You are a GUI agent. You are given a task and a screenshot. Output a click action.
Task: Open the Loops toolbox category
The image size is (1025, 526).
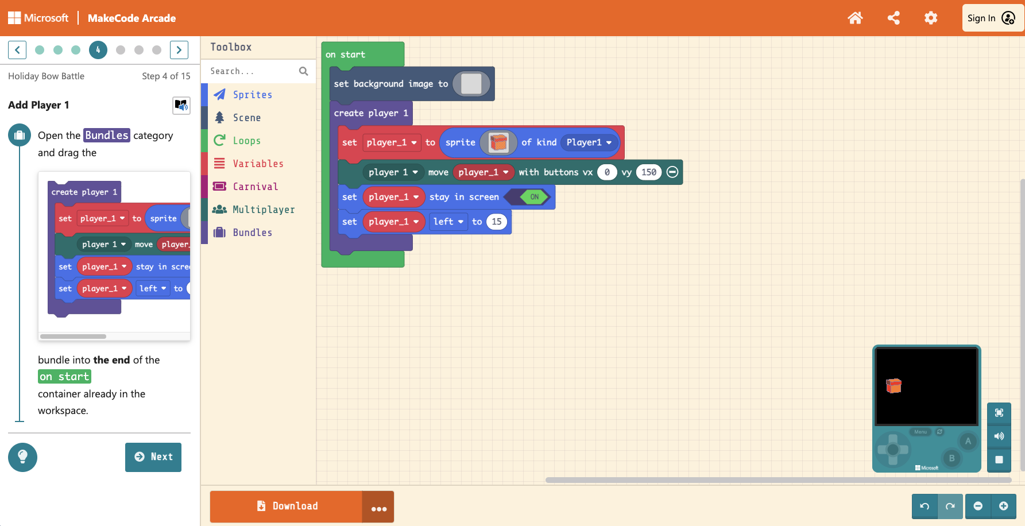point(258,141)
